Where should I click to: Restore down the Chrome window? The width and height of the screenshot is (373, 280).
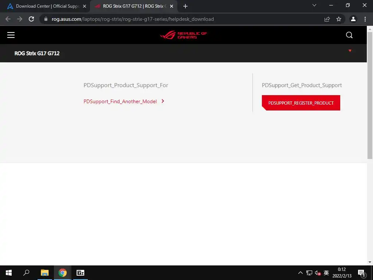tap(348, 5)
